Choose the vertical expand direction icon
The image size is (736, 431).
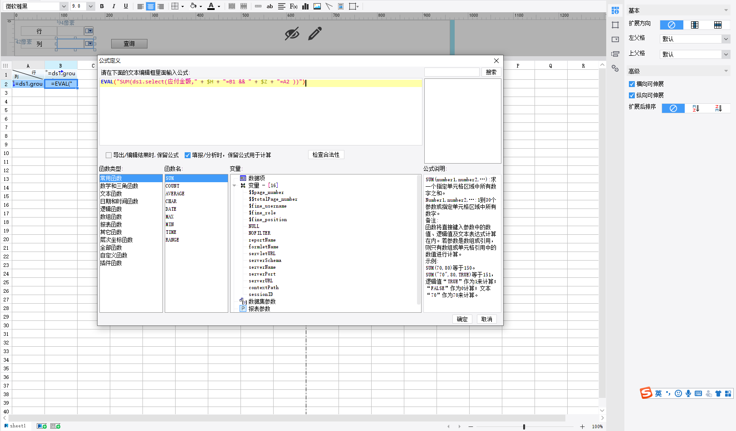695,25
